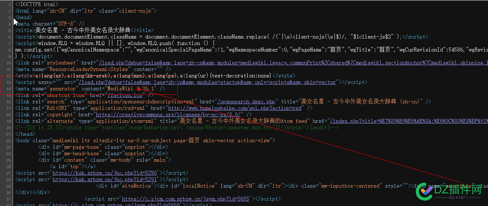Click the div id="content" class="mw-body" line

point(105,160)
